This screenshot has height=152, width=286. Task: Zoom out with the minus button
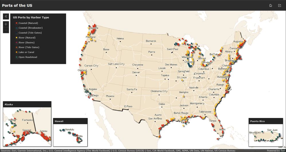[x=6, y=30]
